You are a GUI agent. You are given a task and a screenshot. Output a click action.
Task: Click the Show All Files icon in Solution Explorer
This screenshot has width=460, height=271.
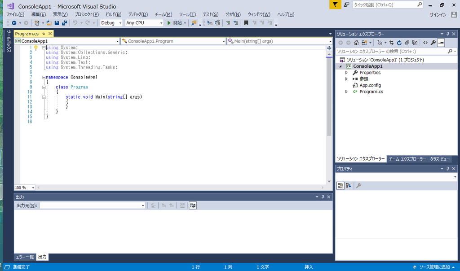[415, 43]
